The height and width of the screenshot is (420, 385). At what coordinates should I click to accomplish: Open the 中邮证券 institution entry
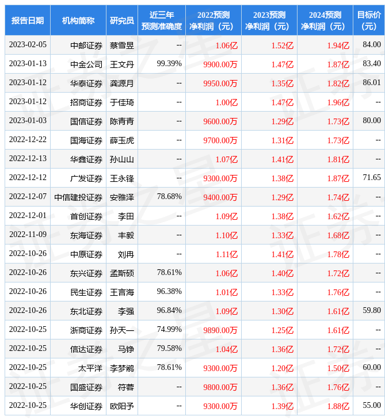pyautogui.click(x=86, y=45)
